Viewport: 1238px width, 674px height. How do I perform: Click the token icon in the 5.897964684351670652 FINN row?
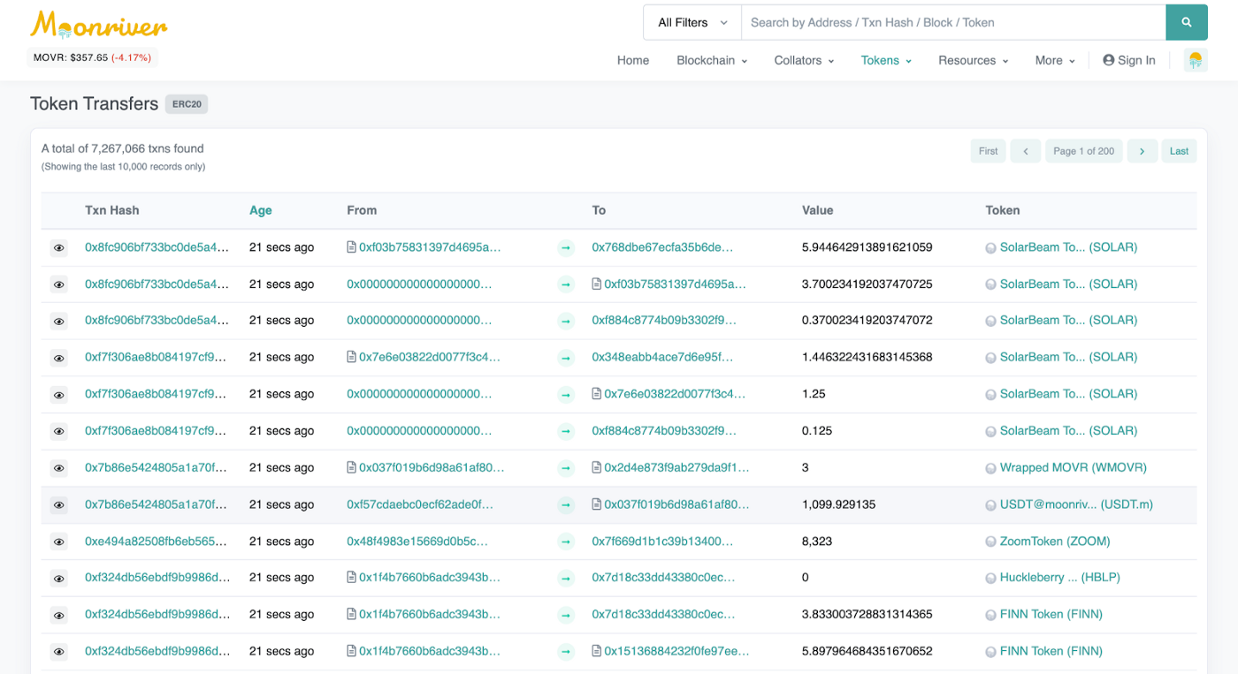(x=990, y=652)
